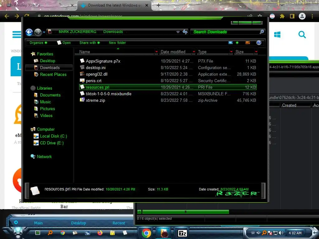The height and width of the screenshot is (239, 319).
Task: Click Explorer's grey Forward arrow button
Action: click(x=38, y=32)
